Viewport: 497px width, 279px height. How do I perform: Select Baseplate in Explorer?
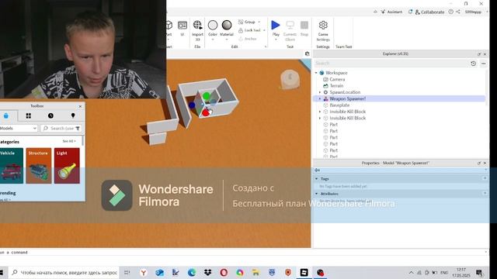coord(339,105)
